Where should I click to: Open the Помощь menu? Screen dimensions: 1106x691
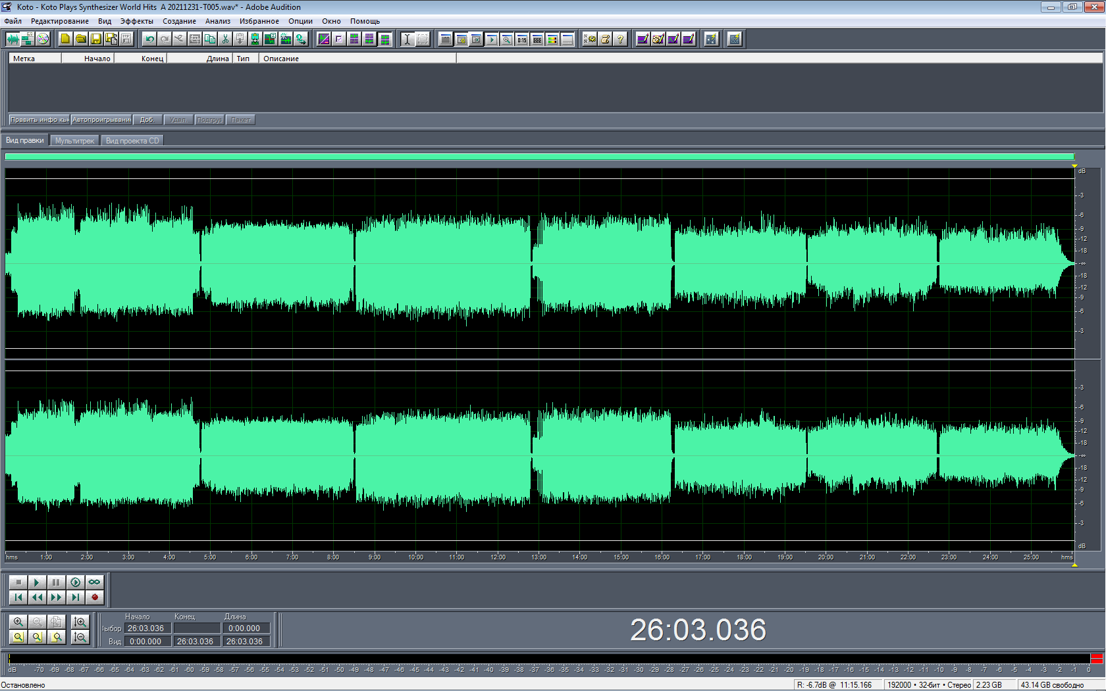pyautogui.click(x=365, y=21)
